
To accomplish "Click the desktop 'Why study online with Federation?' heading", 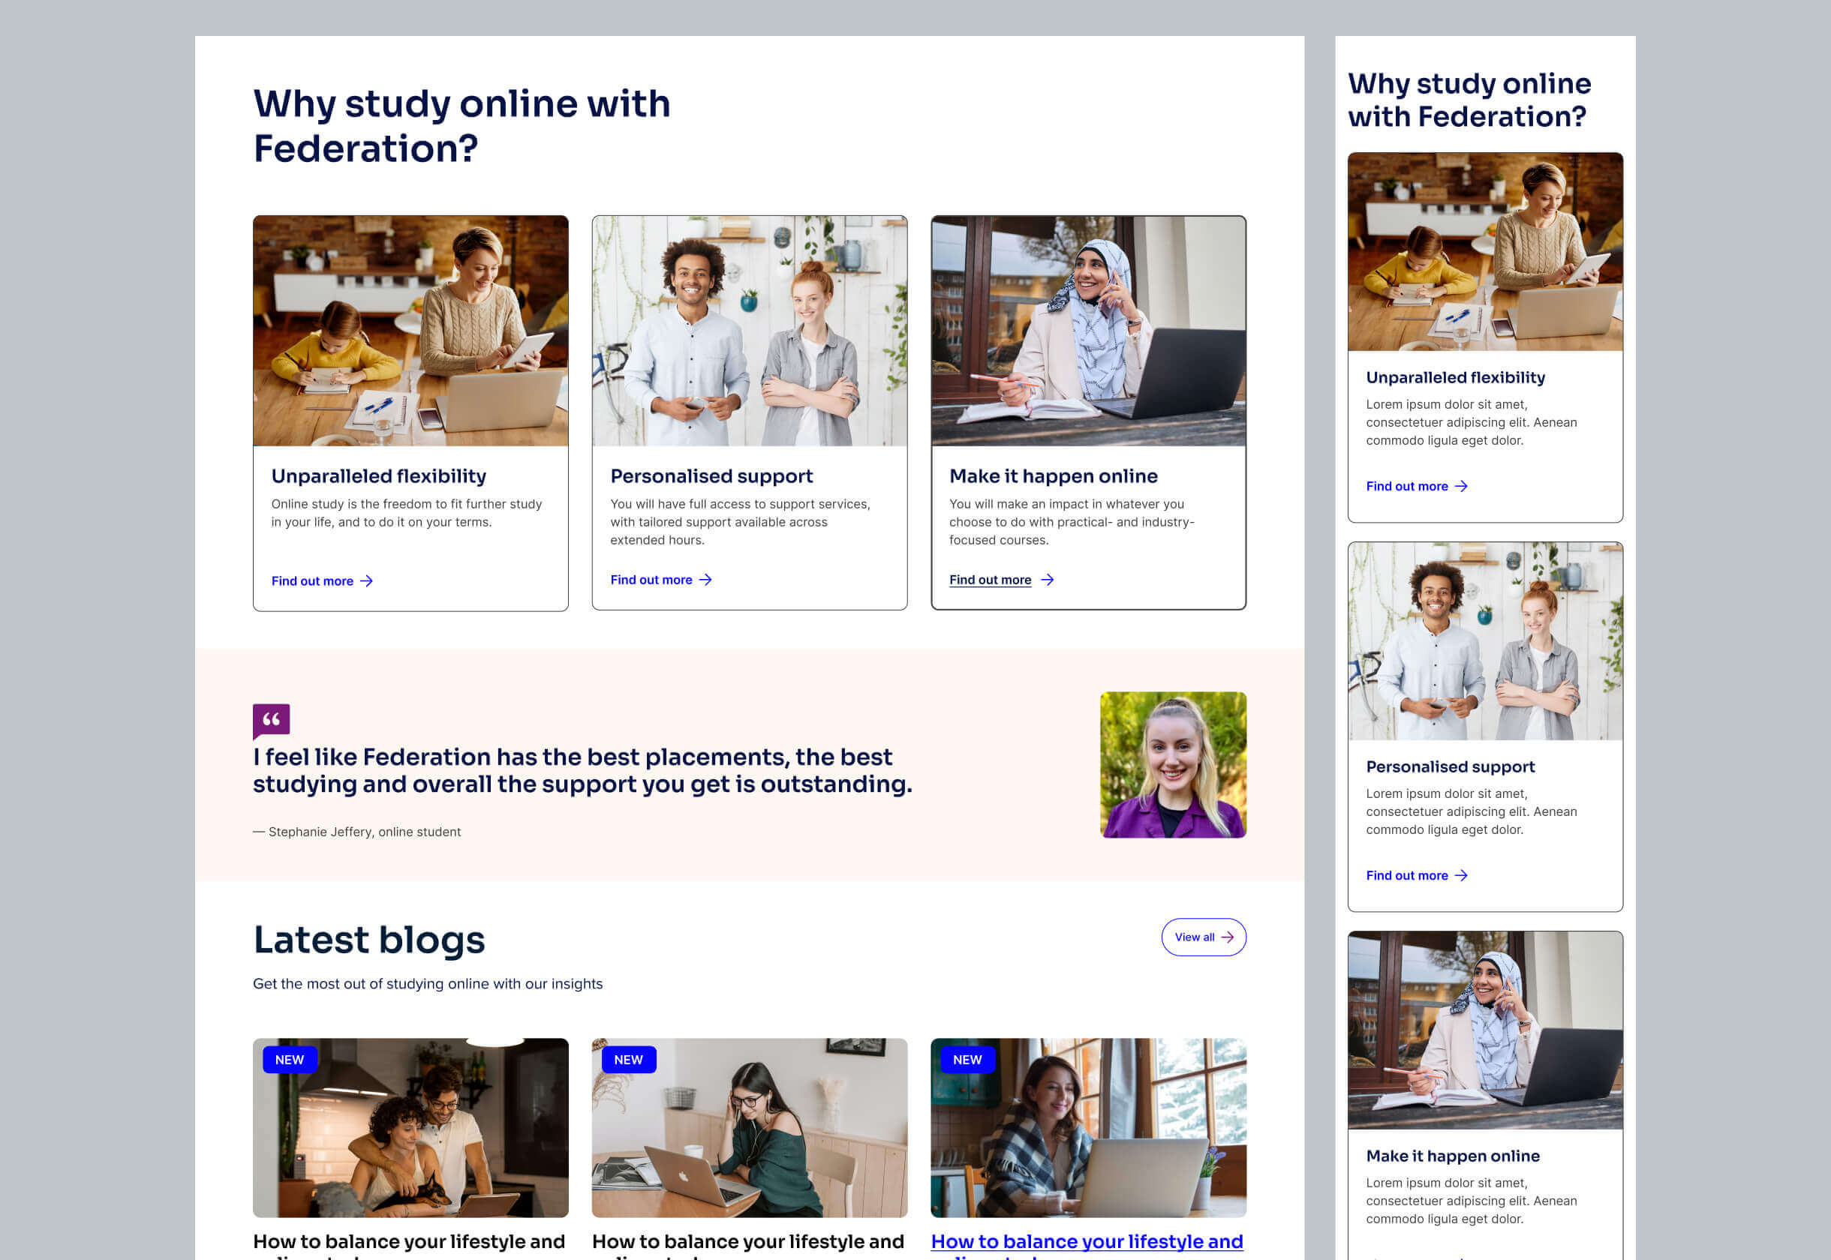I will click(x=462, y=125).
